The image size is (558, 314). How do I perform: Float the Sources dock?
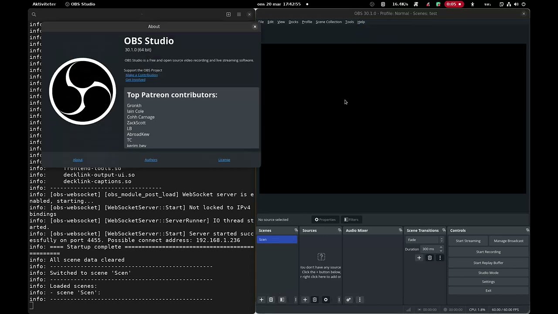click(x=340, y=230)
